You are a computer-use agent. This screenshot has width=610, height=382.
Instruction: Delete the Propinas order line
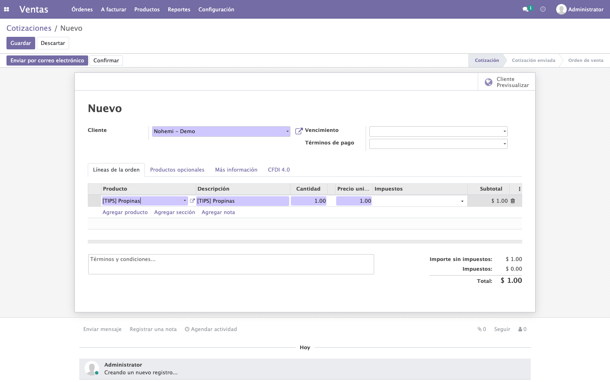pos(513,201)
